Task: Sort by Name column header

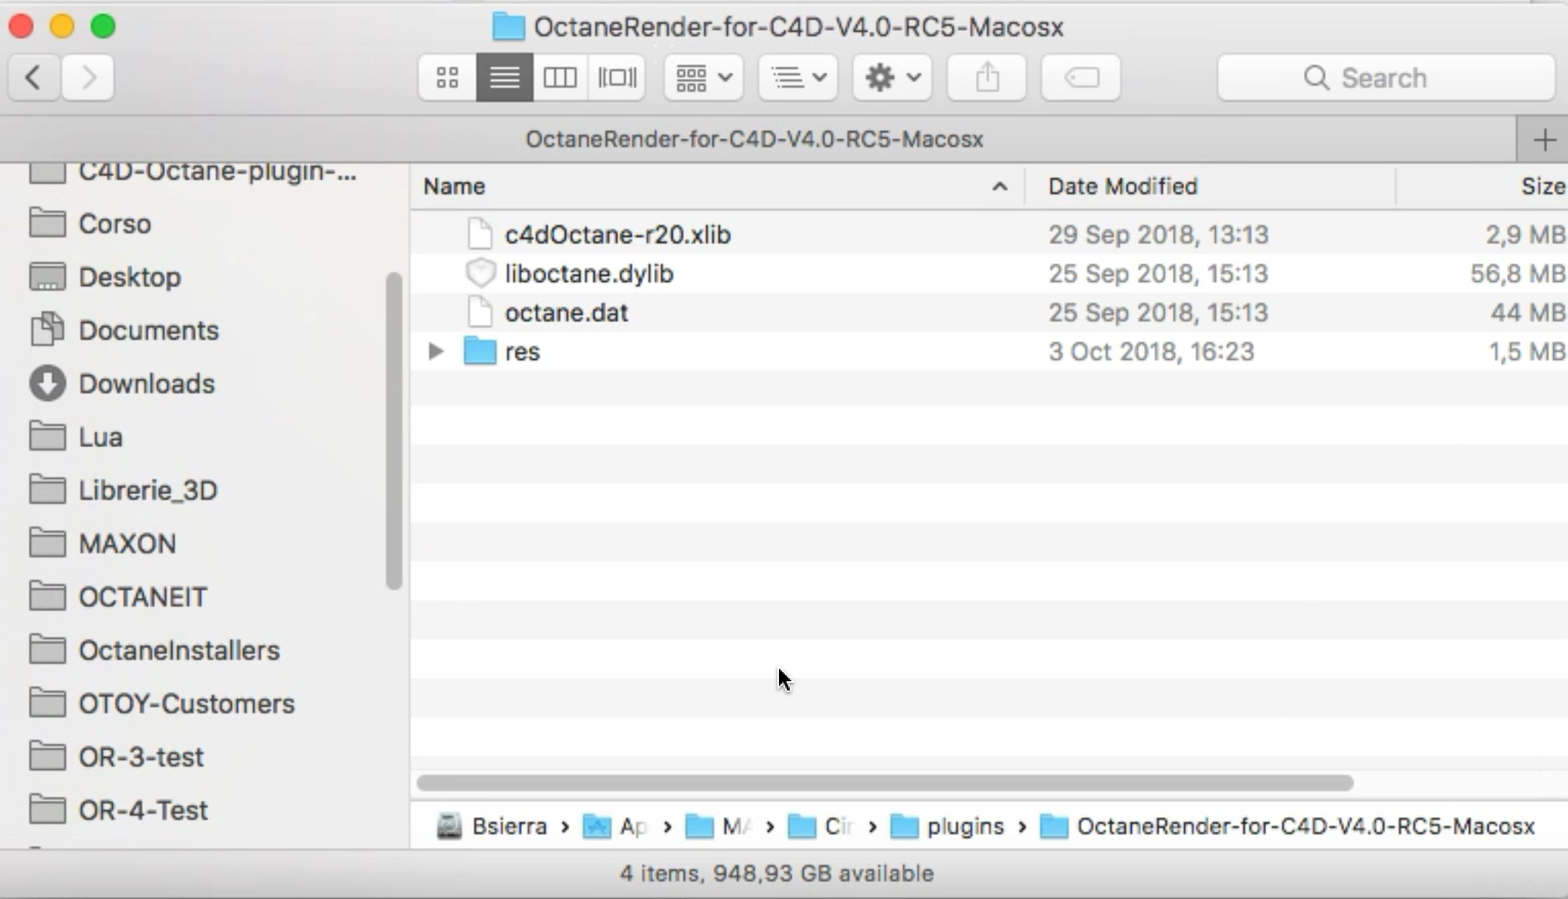Action: coord(455,186)
